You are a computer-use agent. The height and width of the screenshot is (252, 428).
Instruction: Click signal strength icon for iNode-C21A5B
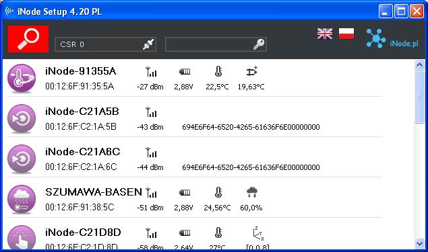point(151,112)
